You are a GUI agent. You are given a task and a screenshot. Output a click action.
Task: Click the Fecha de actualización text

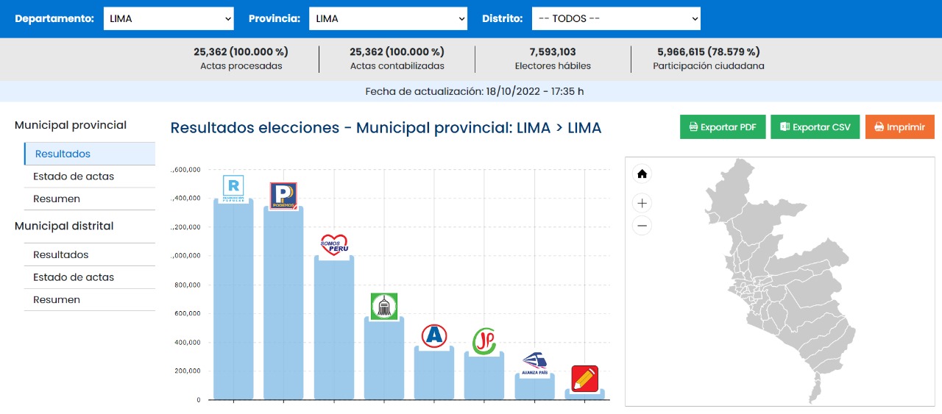(475, 91)
